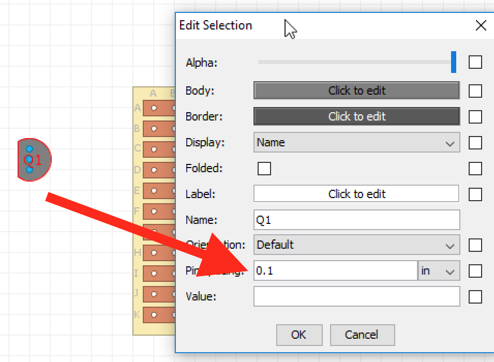The height and width of the screenshot is (362, 494).
Task: Toggle the Folded checkbox
Action: [264, 168]
